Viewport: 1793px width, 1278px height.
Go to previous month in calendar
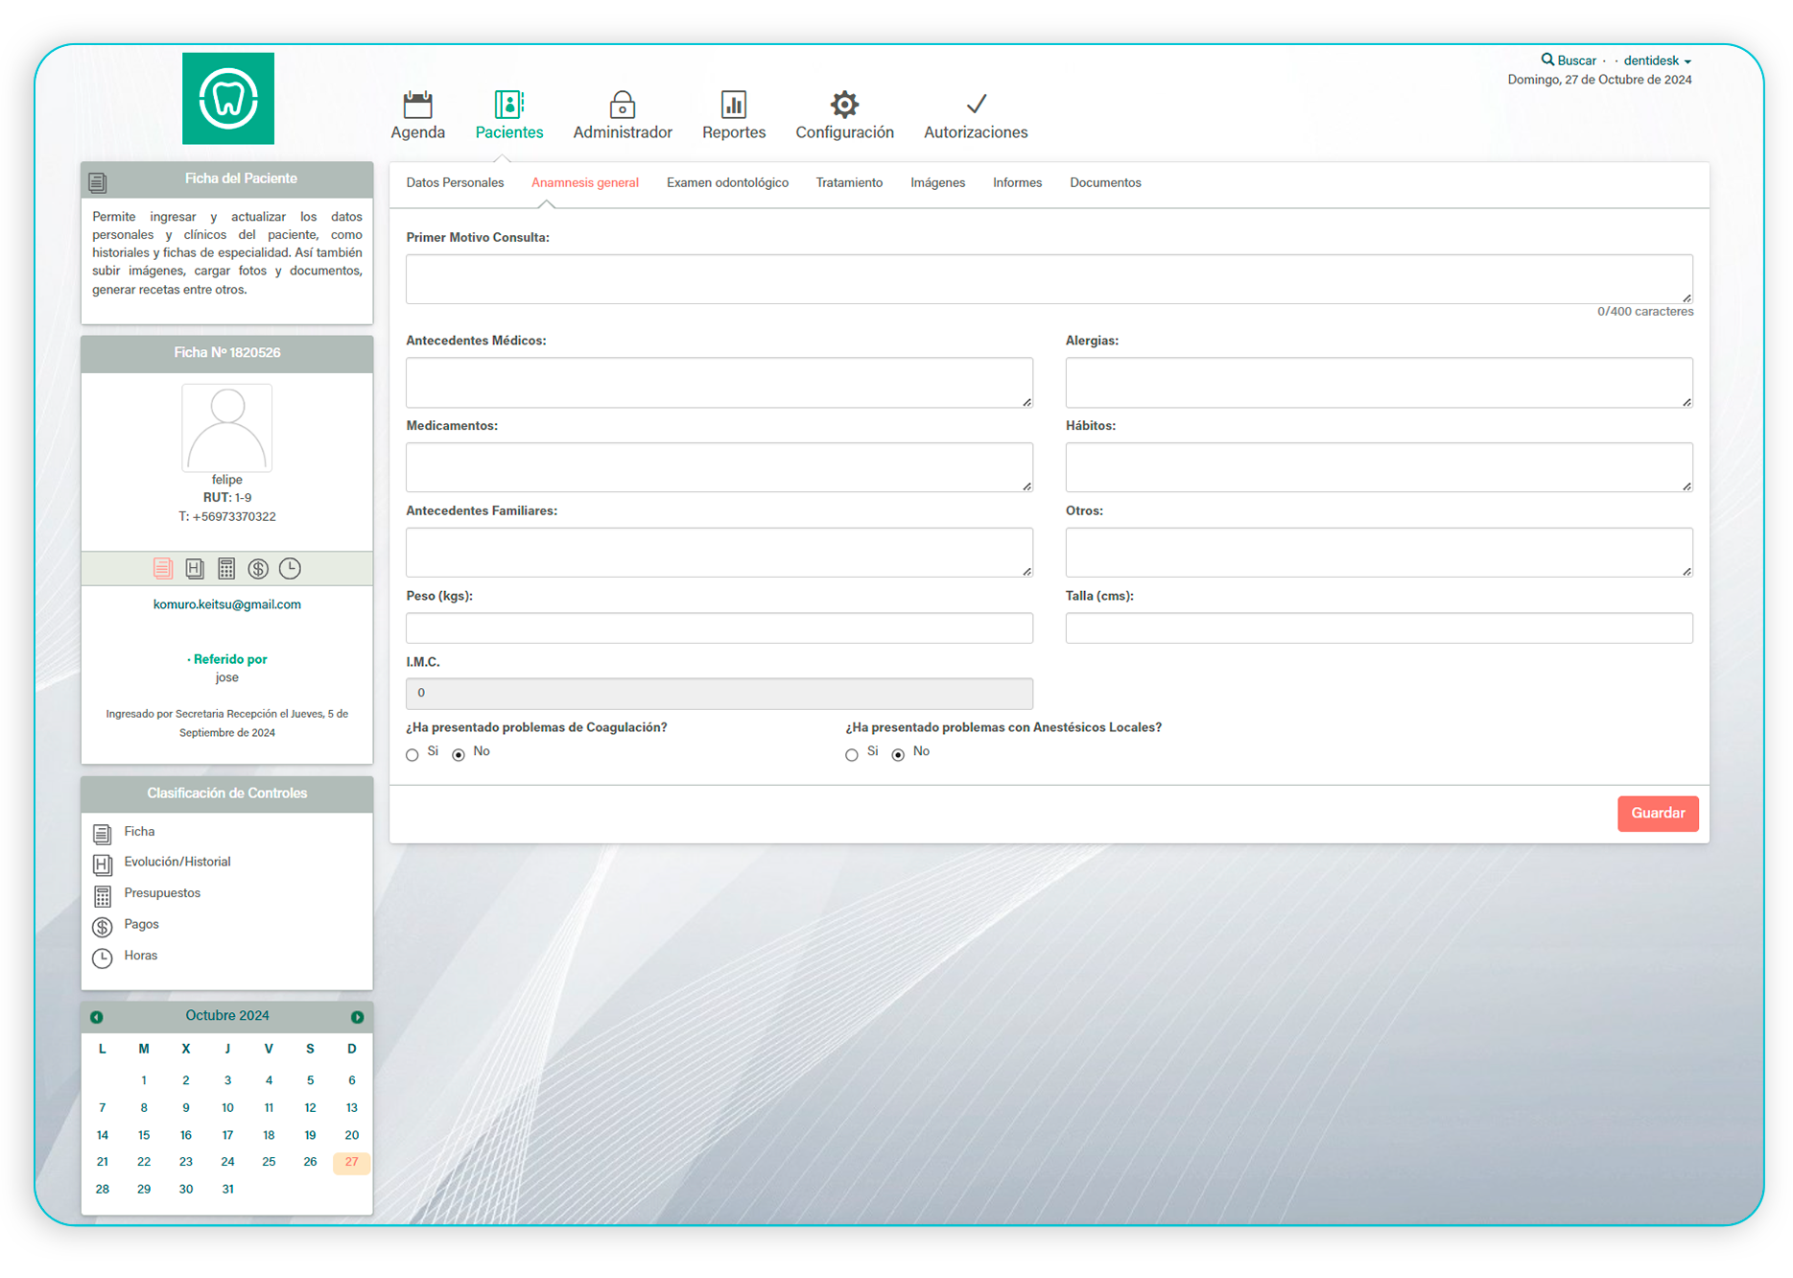[97, 1017]
